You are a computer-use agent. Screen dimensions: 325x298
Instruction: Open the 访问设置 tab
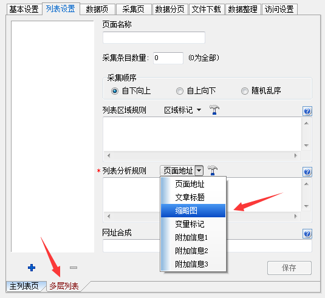pyautogui.click(x=279, y=9)
